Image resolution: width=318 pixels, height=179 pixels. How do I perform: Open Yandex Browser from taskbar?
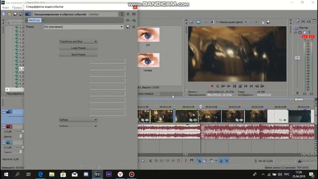(x=120, y=175)
